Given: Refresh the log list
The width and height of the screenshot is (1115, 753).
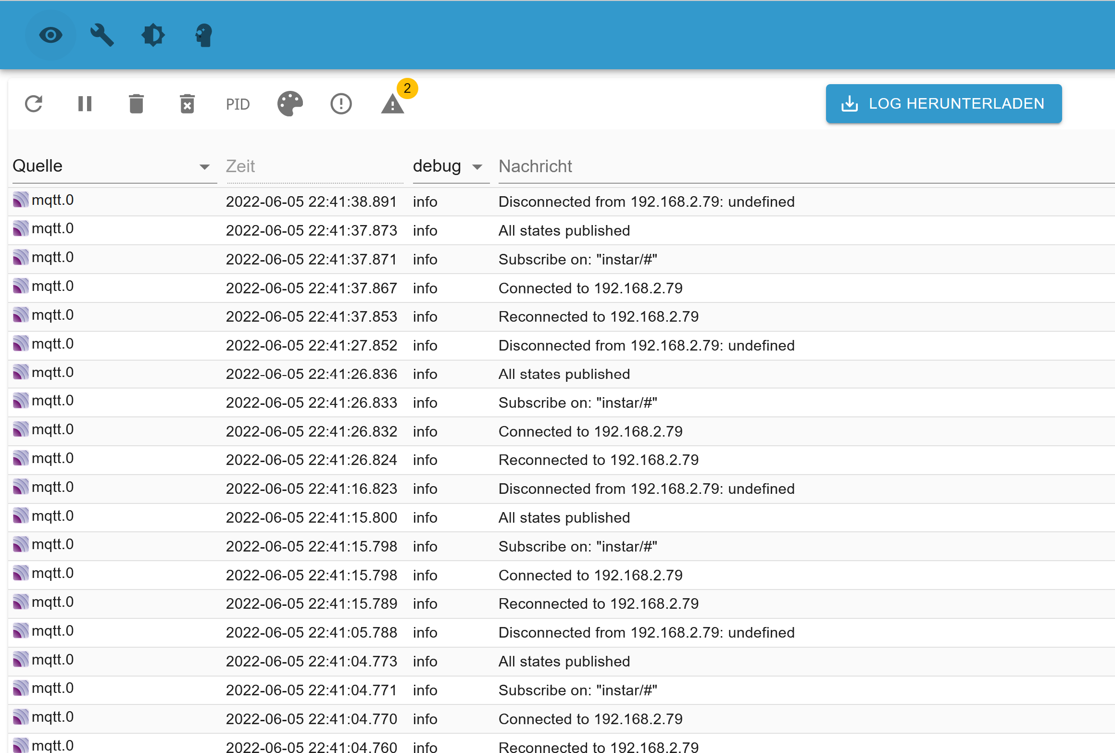Looking at the screenshot, I should pyautogui.click(x=34, y=104).
